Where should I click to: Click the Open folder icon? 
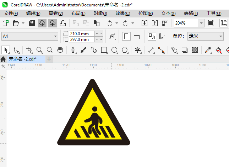click(x=16, y=23)
